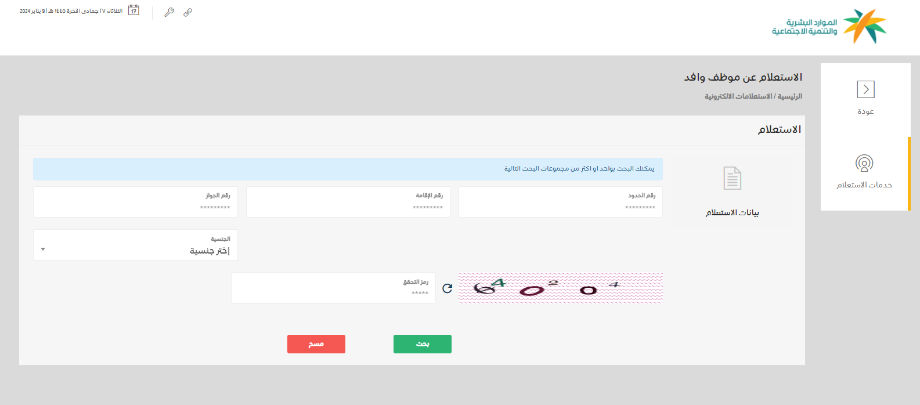Focus the رقم الجواز input field
The image size is (920, 405).
pos(135,202)
